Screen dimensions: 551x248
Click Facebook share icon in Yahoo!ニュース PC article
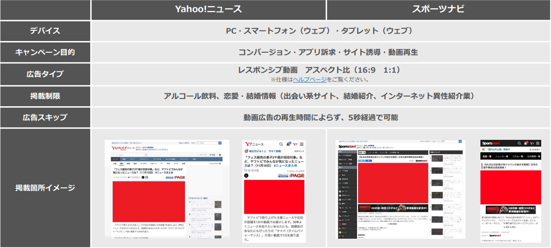click(x=147, y=177)
